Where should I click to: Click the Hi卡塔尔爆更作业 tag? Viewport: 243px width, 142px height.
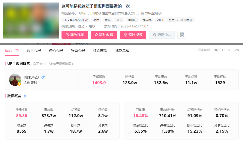click(76, 20)
